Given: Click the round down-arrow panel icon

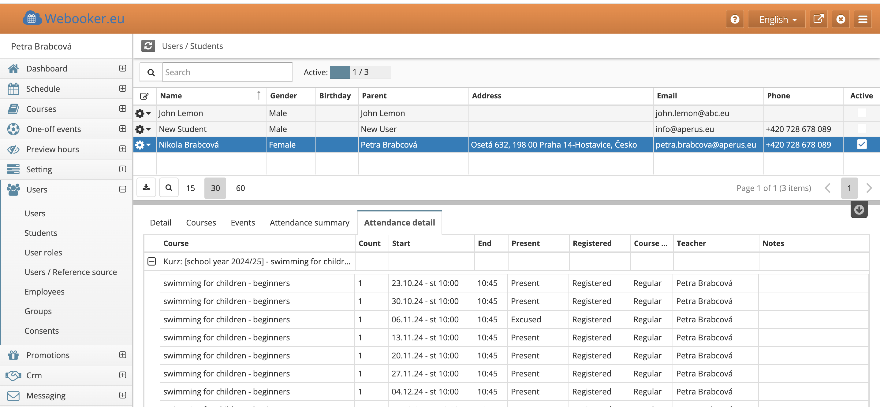Looking at the screenshot, I should [859, 210].
